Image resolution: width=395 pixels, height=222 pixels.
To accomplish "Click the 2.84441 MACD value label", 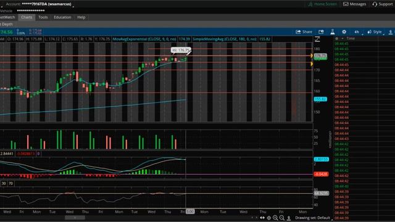I will [x=7, y=154].
